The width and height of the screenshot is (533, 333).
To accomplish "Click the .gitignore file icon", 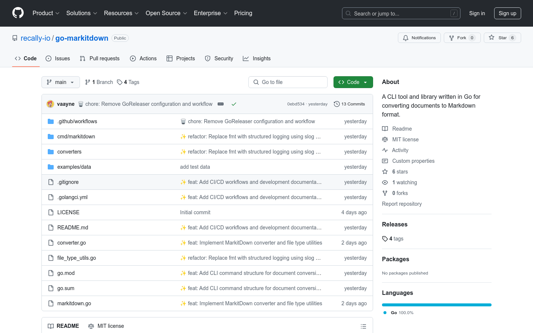I will pos(51,182).
